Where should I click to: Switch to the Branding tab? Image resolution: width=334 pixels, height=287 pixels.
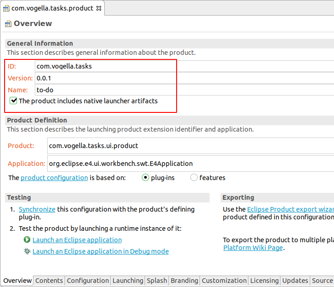pos(184,281)
